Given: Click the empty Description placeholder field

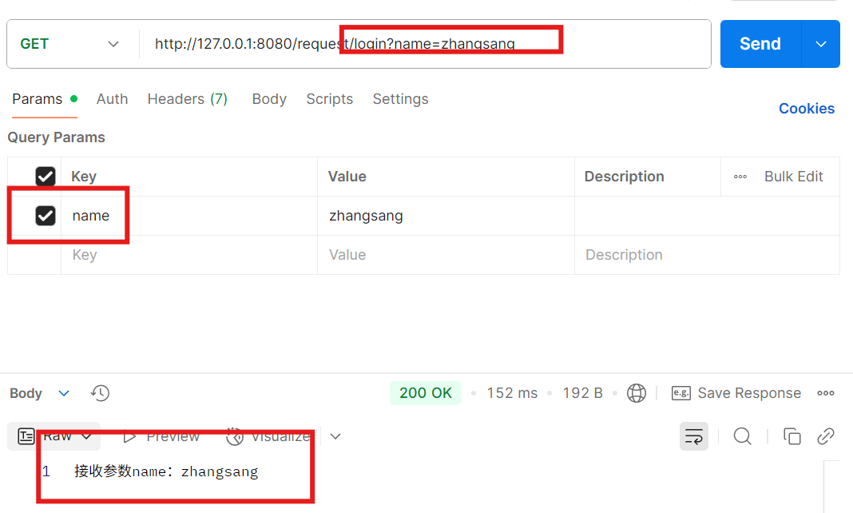Looking at the screenshot, I should [707, 255].
